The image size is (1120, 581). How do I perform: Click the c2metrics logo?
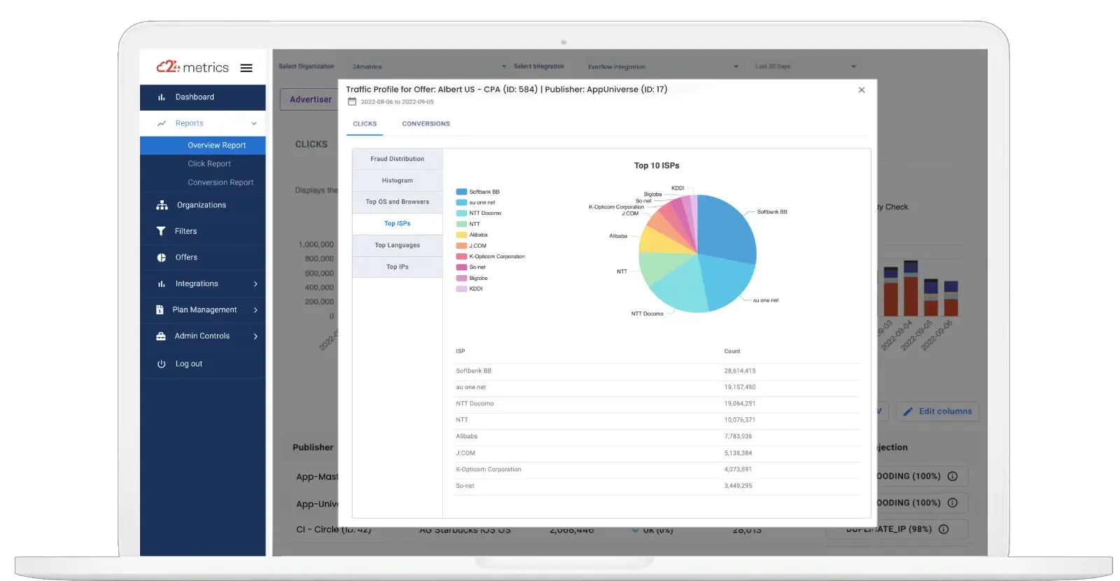click(192, 67)
